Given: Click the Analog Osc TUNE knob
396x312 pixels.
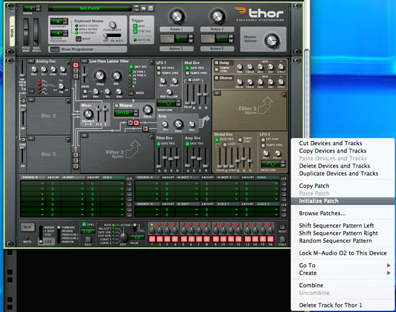Looking at the screenshot, I should [x=63, y=69].
